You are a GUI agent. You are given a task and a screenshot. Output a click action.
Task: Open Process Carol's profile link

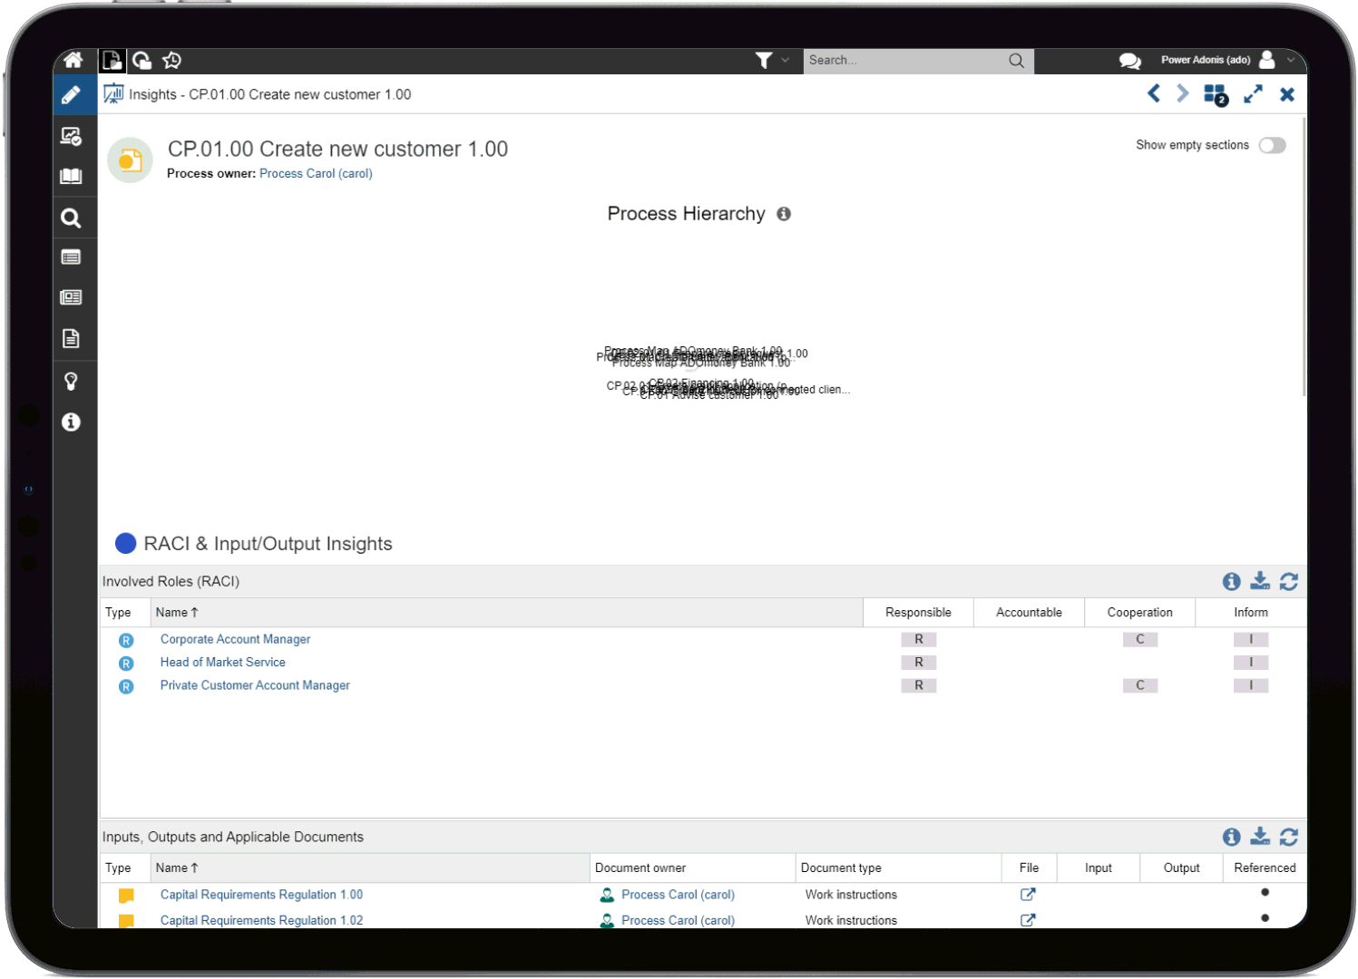(316, 173)
